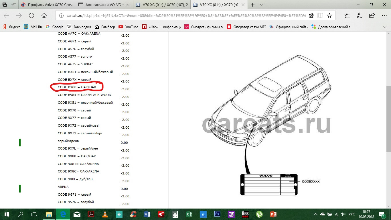Launch Adobe Acrobat Reader from the taskbar
391x220 pixels.
(x=91, y=214)
